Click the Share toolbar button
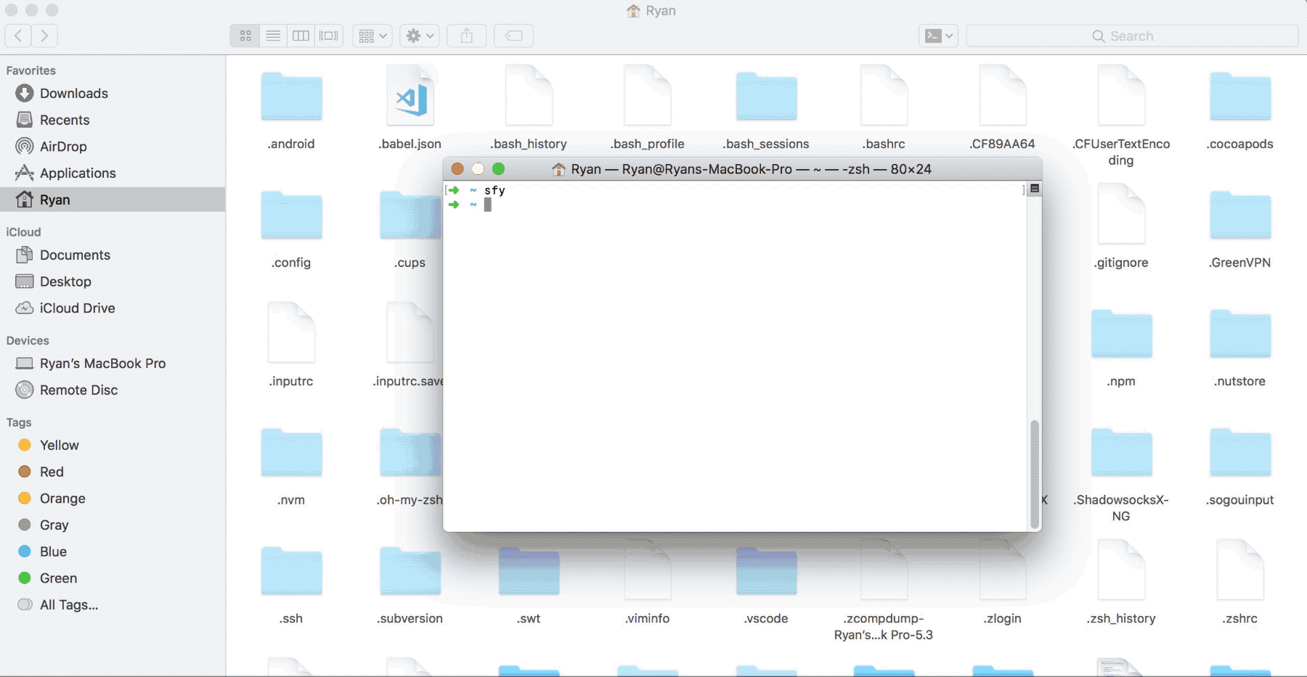Image resolution: width=1307 pixels, height=677 pixels. pos(466,36)
